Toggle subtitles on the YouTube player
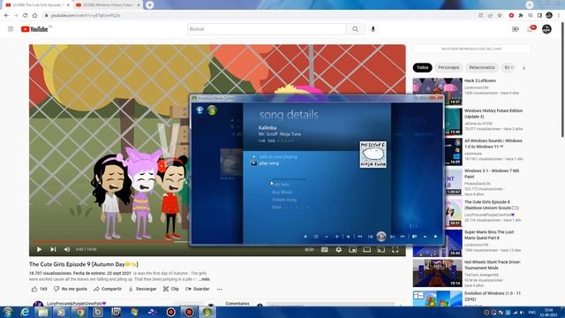 tap(324, 249)
